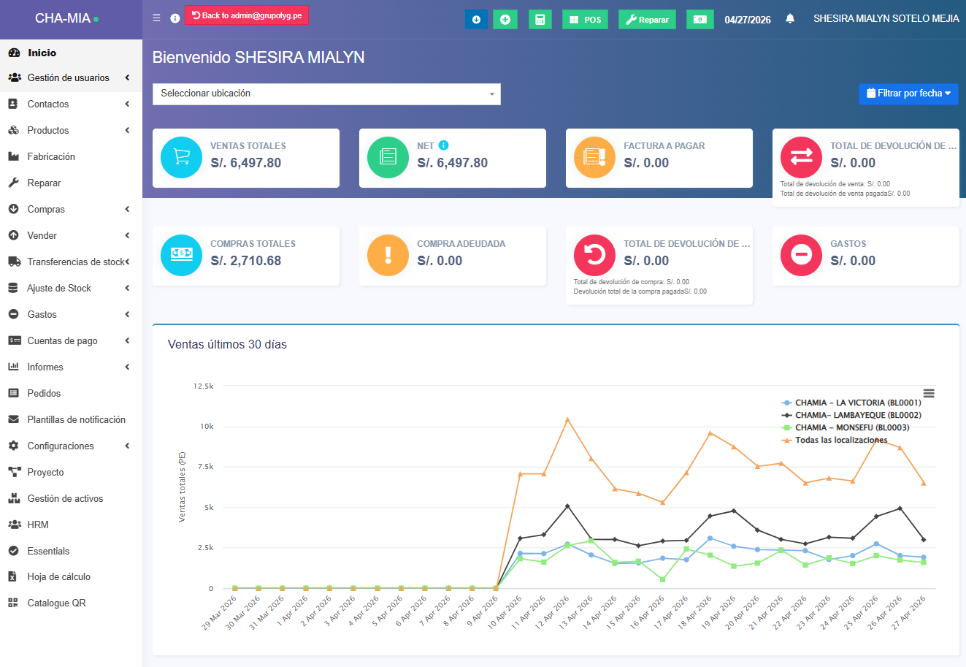Toggle CHAMIA - LA VICTORIA series in legend
The height and width of the screenshot is (667, 966).
coord(857,403)
